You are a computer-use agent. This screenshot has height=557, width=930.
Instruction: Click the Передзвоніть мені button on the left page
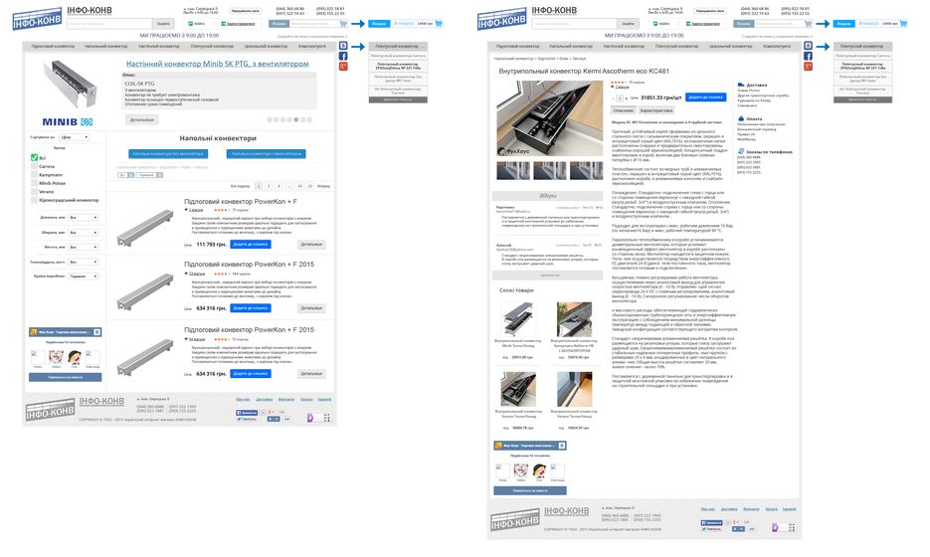click(x=246, y=11)
